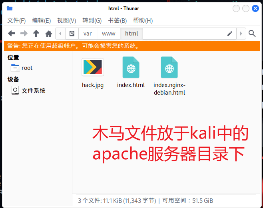Open the 书签(B) menu
This screenshot has width=263, height=208.
[x=118, y=20]
